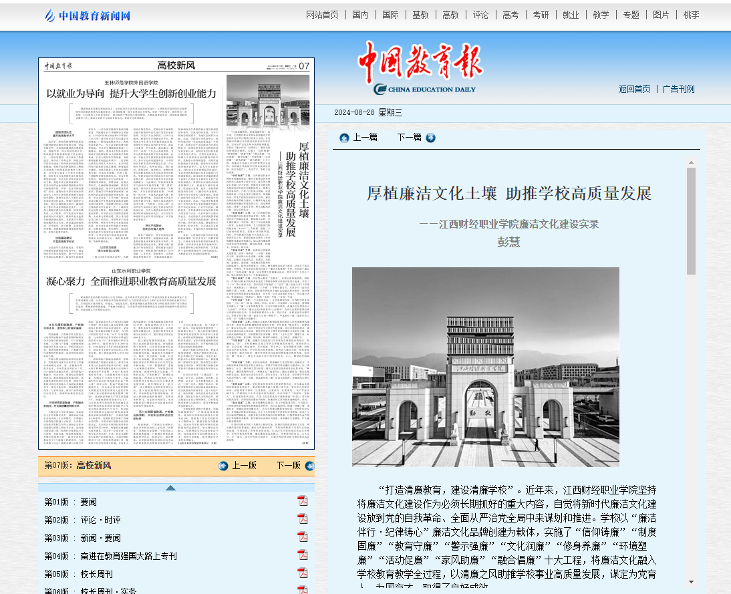
Task: Open the PDF for 第04版 奋进在教育强国大路上专刊
Action: coord(303,555)
